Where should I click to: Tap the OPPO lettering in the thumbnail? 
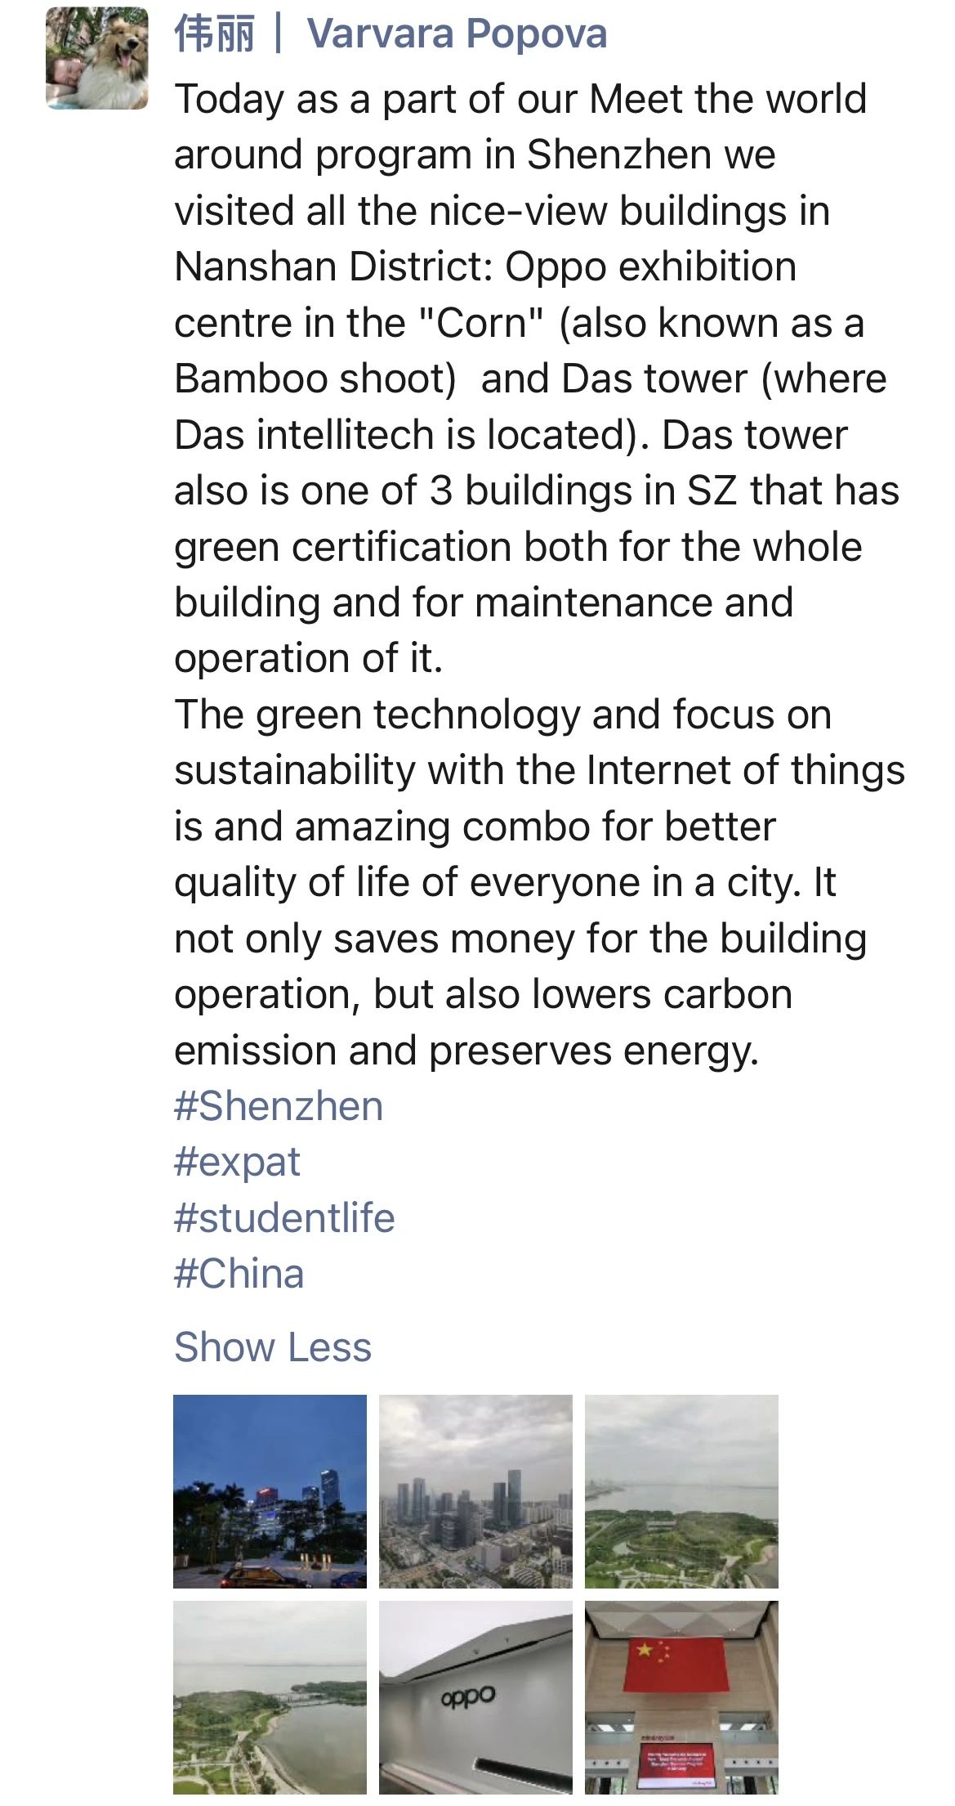[468, 1696]
